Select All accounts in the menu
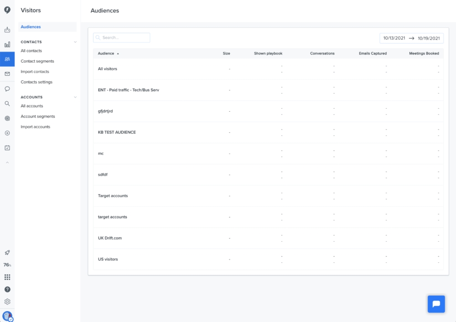Screen dimensions: 456x322 [32, 106]
